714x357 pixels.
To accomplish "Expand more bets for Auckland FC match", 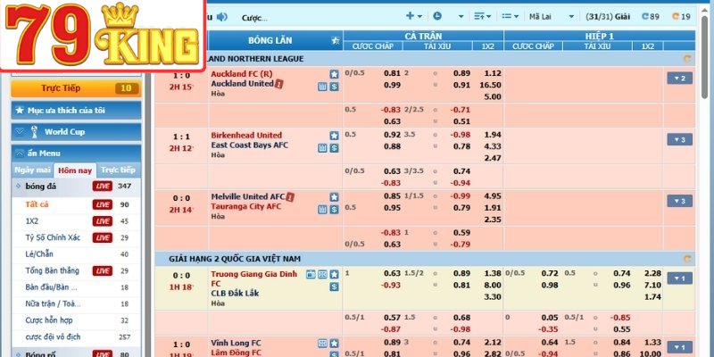I will (679, 79).
